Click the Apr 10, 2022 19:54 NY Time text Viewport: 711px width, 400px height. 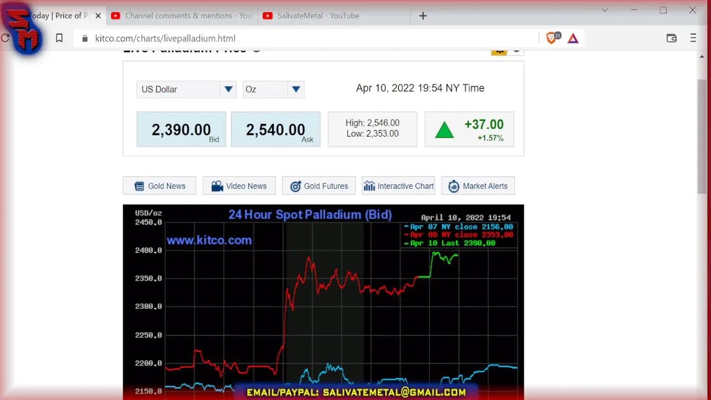tap(420, 88)
